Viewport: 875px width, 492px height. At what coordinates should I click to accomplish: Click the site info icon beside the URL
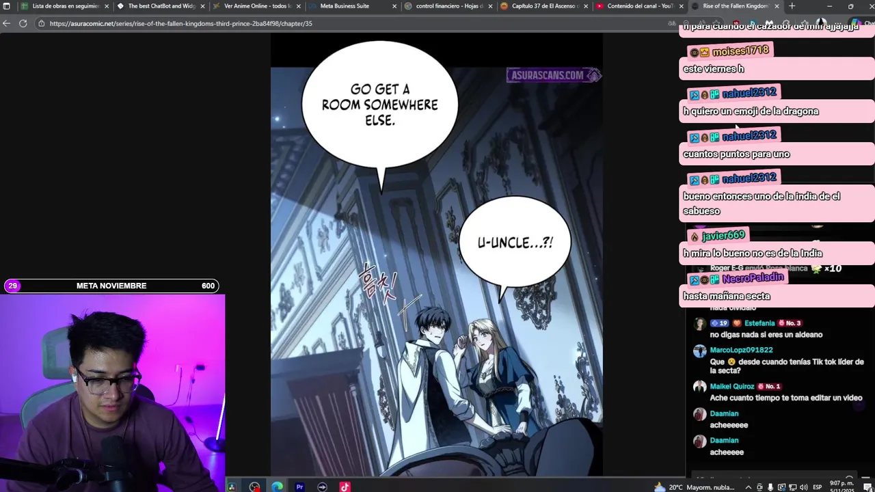[x=41, y=23]
